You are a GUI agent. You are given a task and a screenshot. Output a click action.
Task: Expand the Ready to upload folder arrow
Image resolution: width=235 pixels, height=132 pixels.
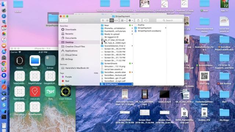(x=132, y=34)
